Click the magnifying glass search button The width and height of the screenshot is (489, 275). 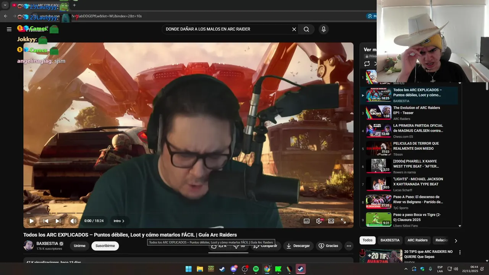point(306,29)
